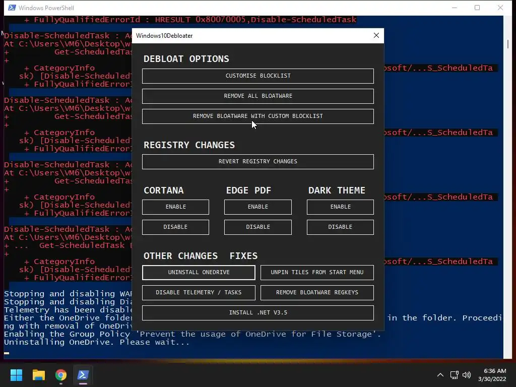Maximize the Windows PowerShell window

click(477, 8)
